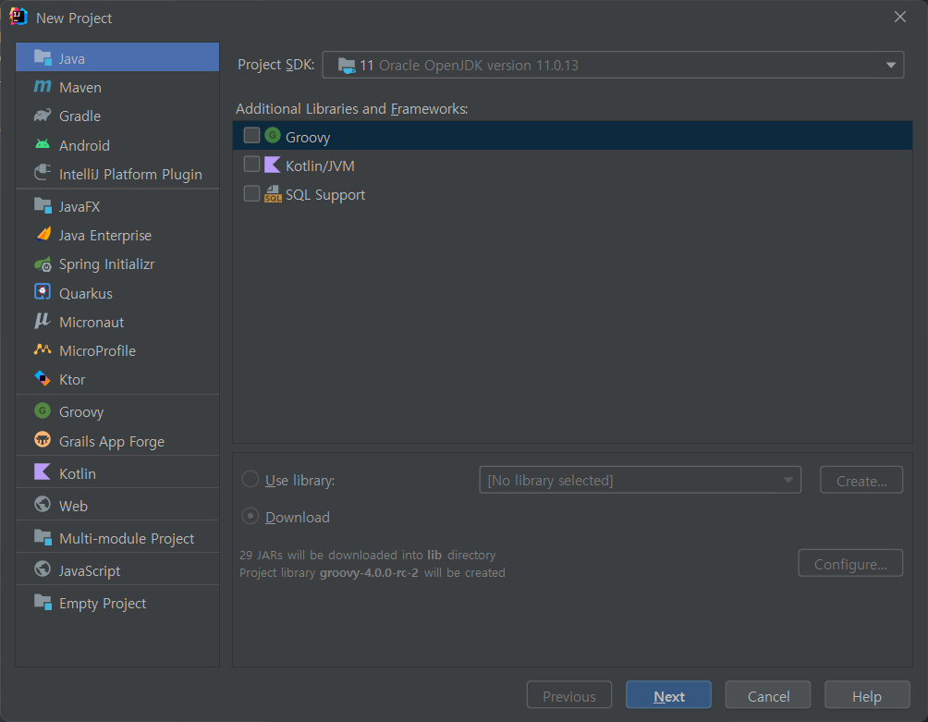
Task: Click the Micronaut label text
Action: tap(92, 323)
